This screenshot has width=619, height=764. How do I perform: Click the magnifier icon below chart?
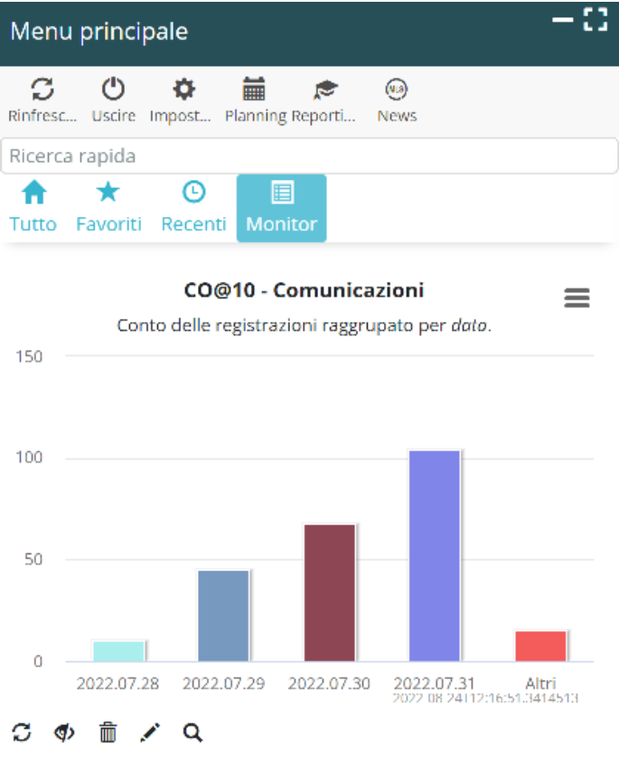(x=192, y=732)
